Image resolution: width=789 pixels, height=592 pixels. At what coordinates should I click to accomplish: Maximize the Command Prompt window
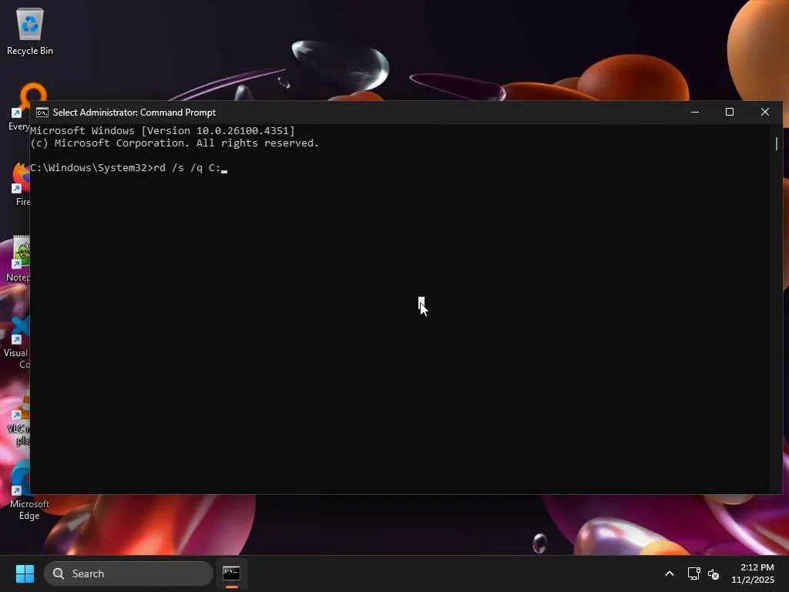[x=730, y=112]
